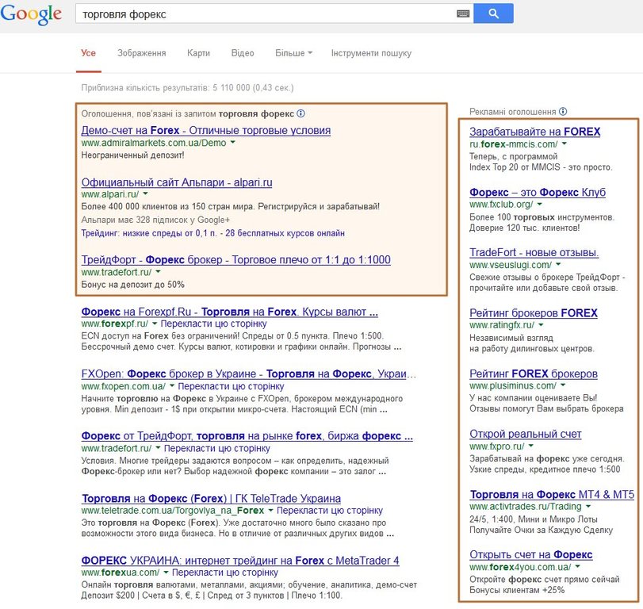Viewport: 643px width, 609px height.
Task: Open 'Інструменти пошуку'
Action: [x=371, y=53]
